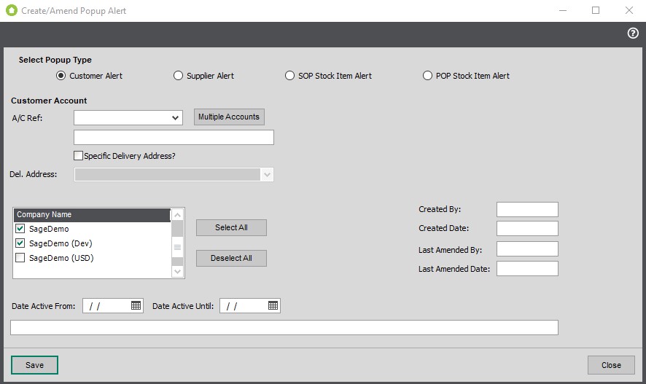Screen dimensions: 646x384
Task: Select the Customer Alert radio button
Action: 61,76
